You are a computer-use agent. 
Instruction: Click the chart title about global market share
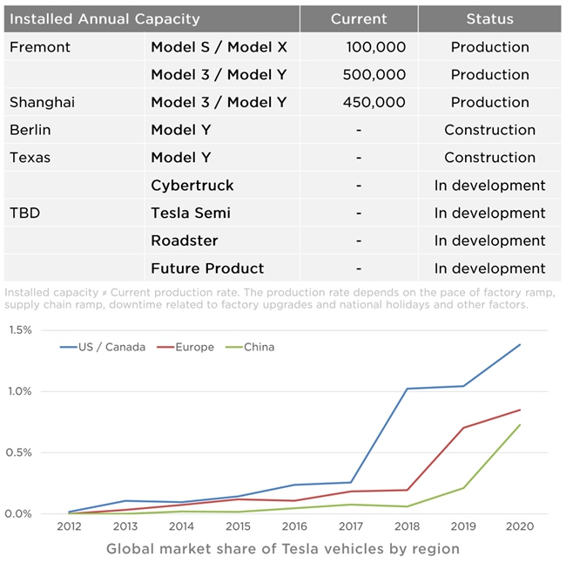click(283, 549)
